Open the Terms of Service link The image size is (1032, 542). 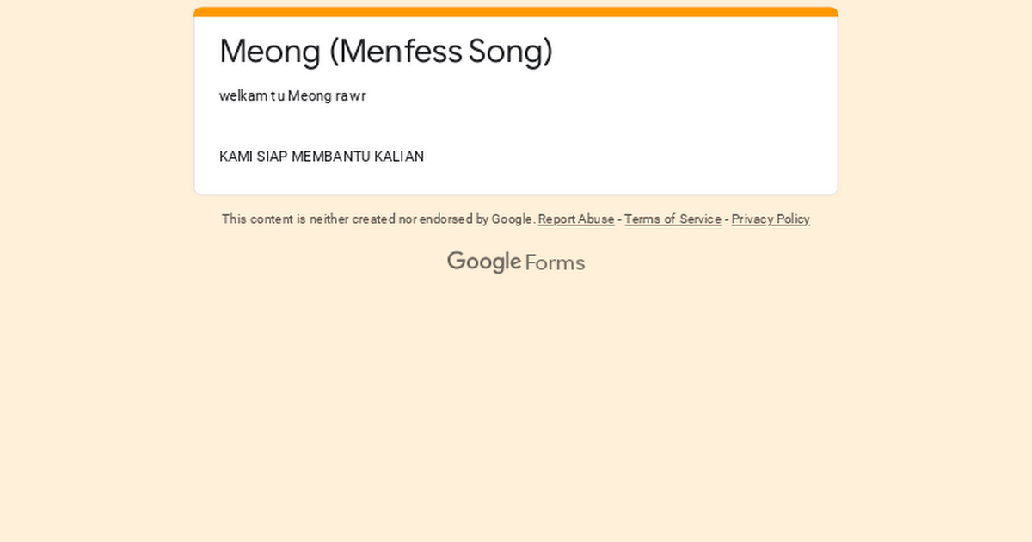coord(673,219)
